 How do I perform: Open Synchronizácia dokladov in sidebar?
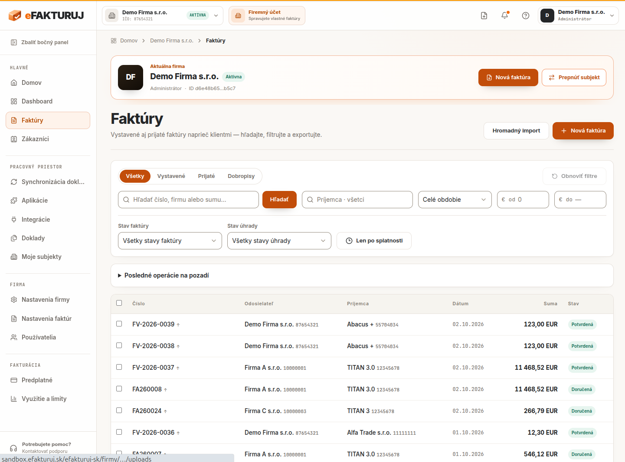pyautogui.click(x=48, y=182)
